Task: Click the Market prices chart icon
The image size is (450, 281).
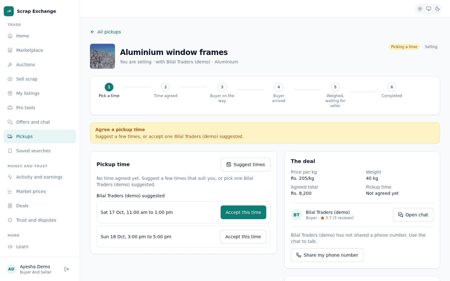Action: [10, 191]
